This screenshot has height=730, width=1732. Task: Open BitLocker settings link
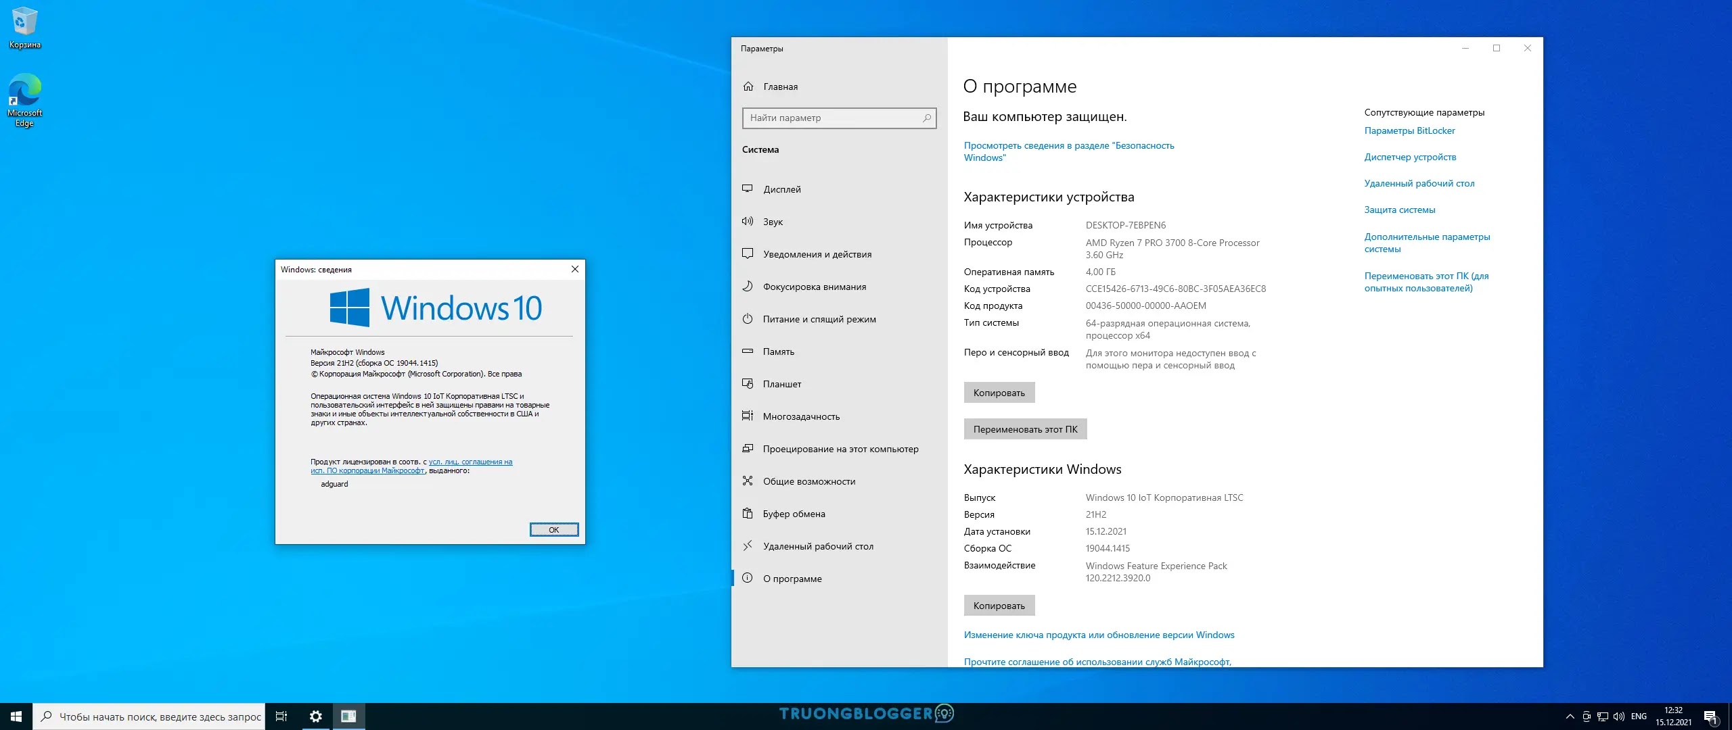[x=1409, y=130]
